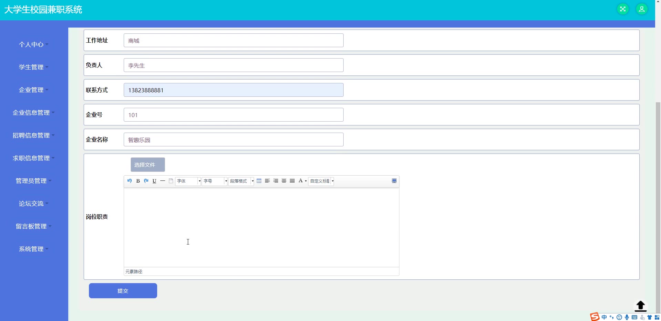Click the 负责人 input field
661x321 pixels.
(234, 65)
